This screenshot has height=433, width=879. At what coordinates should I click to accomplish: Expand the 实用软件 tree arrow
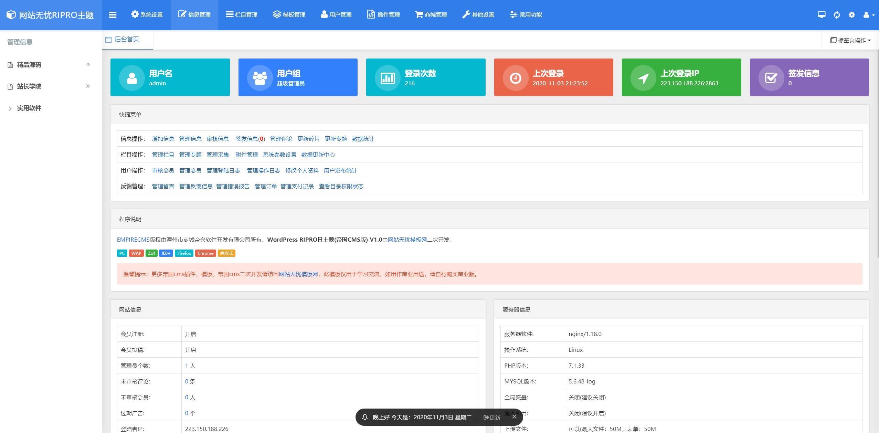[10, 108]
